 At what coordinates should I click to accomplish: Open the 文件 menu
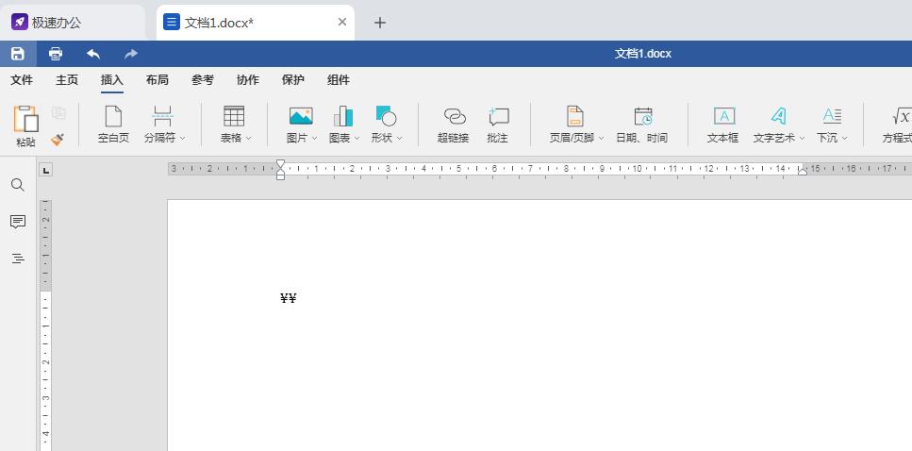[22, 80]
